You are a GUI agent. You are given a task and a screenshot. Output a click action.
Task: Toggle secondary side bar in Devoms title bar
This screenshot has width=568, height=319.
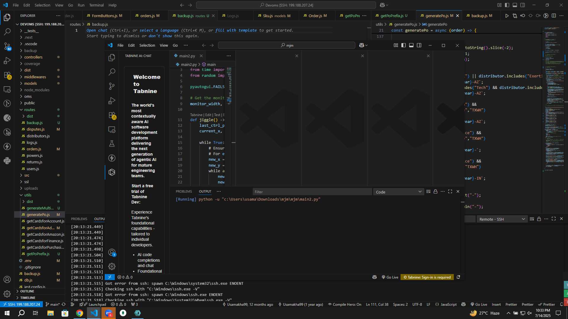[523, 5]
